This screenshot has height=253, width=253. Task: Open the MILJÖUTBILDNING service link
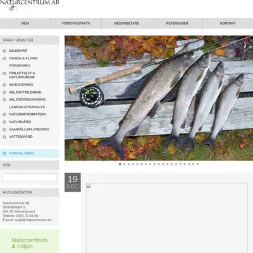click(25, 92)
